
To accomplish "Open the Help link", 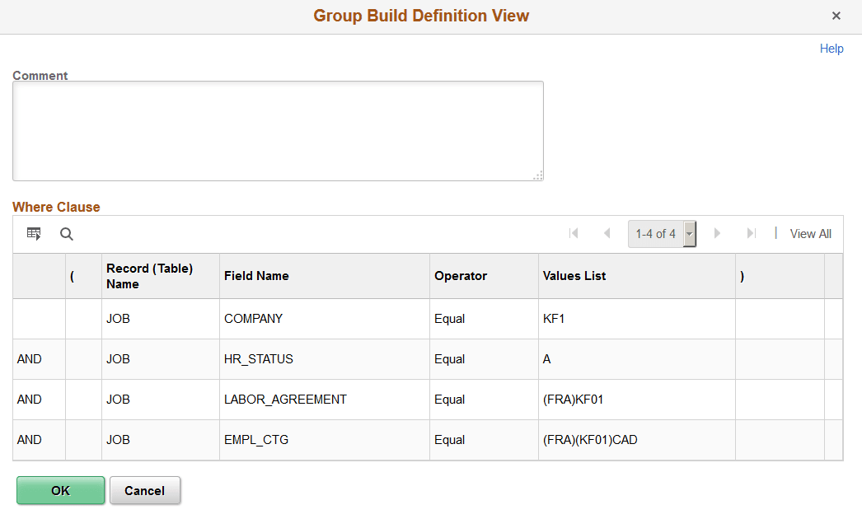I will [832, 49].
